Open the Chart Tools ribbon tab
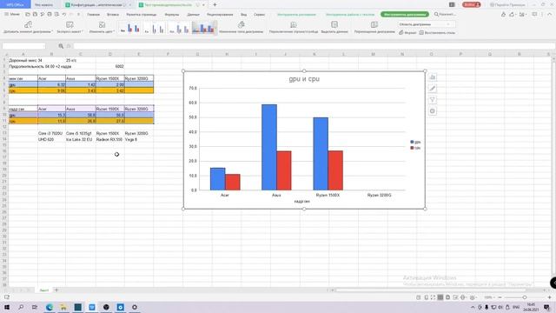 [x=405, y=15]
